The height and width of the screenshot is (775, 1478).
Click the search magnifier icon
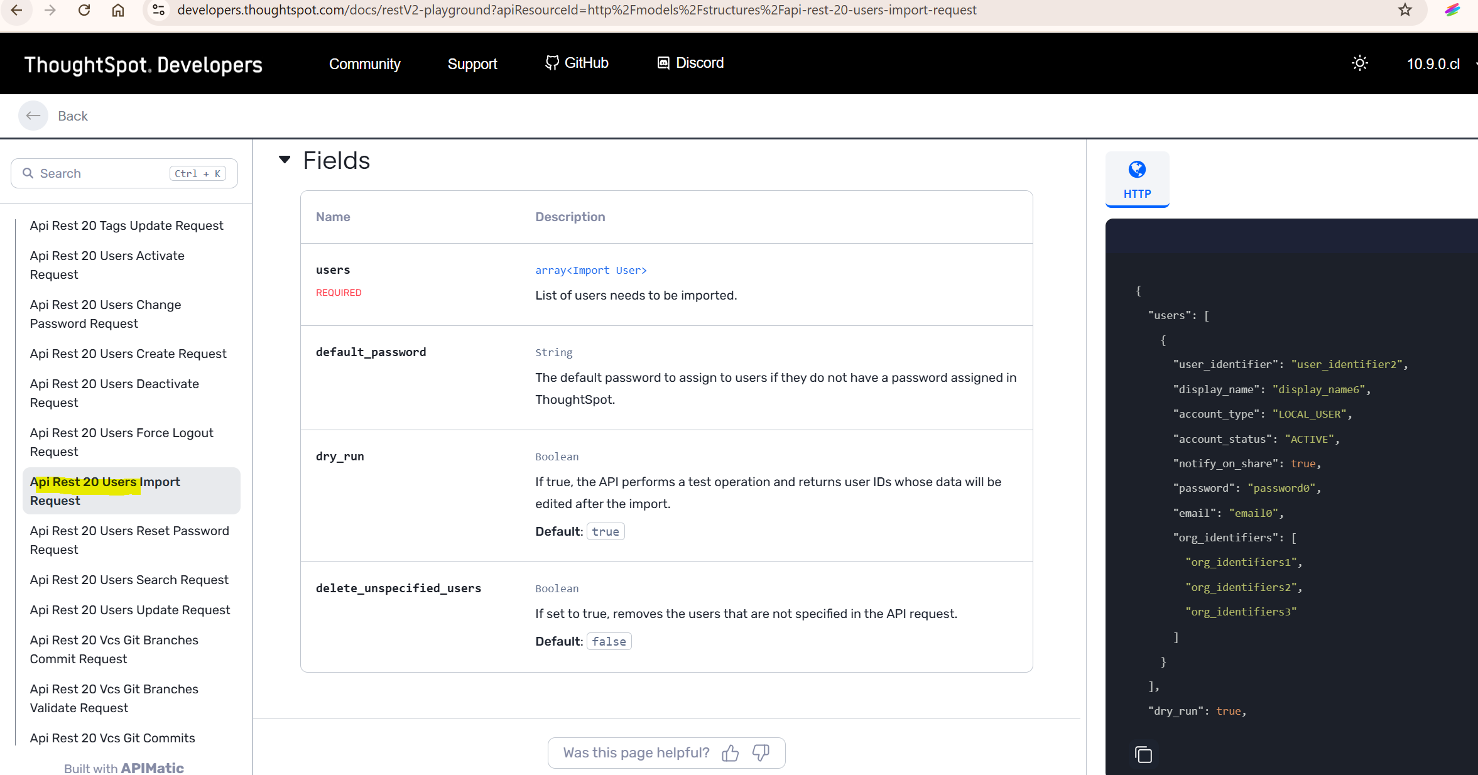[28, 173]
